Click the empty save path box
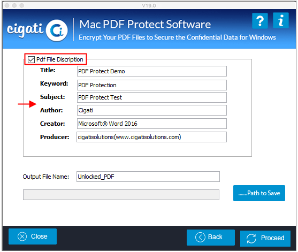The height and width of the screenshot is (252, 298). [x=121, y=195]
